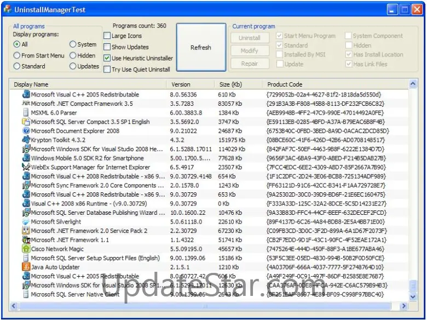Select the Hidden radio button

[73, 55]
